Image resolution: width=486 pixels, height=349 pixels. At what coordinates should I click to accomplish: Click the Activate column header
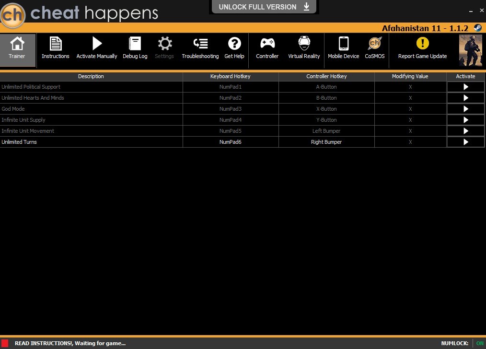(465, 76)
